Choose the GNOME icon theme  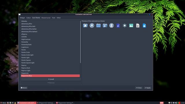(50, 37)
